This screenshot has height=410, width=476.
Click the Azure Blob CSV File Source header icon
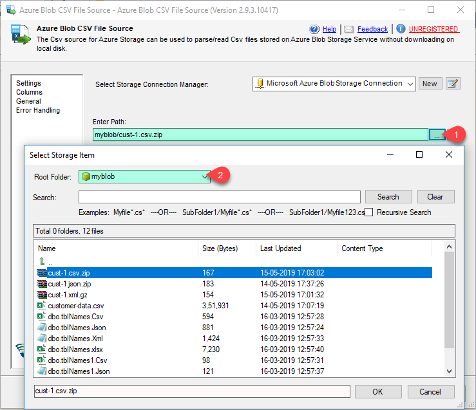(x=21, y=35)
